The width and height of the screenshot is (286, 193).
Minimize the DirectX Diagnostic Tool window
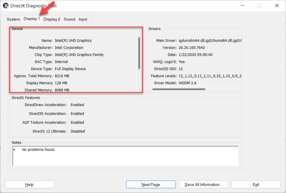click(242, 5)
